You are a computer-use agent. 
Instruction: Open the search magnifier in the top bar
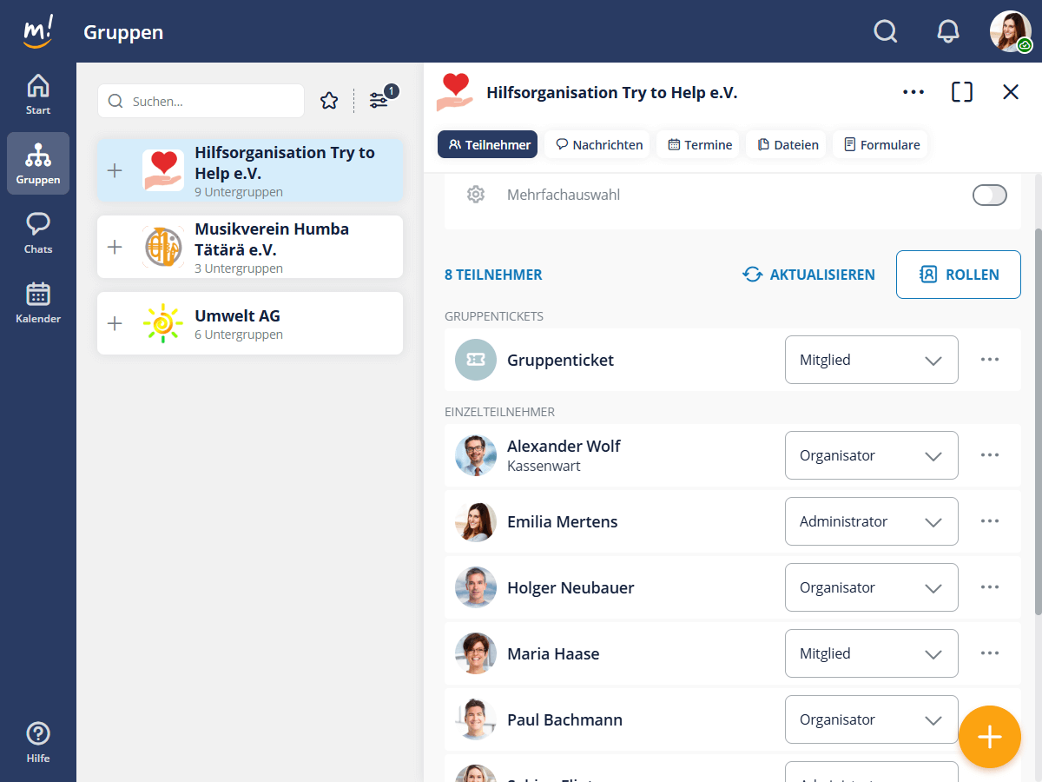(x=886, y=31)
